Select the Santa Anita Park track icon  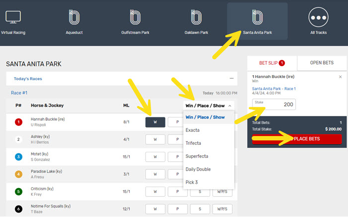click(x=257, y=17)
